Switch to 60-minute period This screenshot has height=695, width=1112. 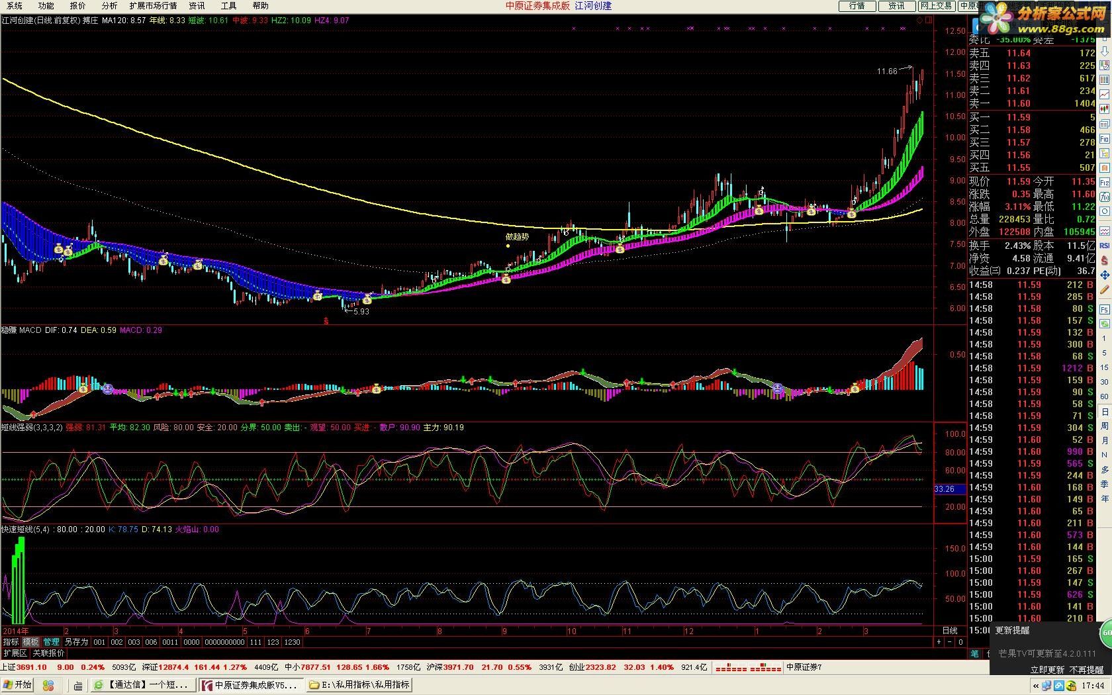pyautogui.click(x=1104, y=396)
